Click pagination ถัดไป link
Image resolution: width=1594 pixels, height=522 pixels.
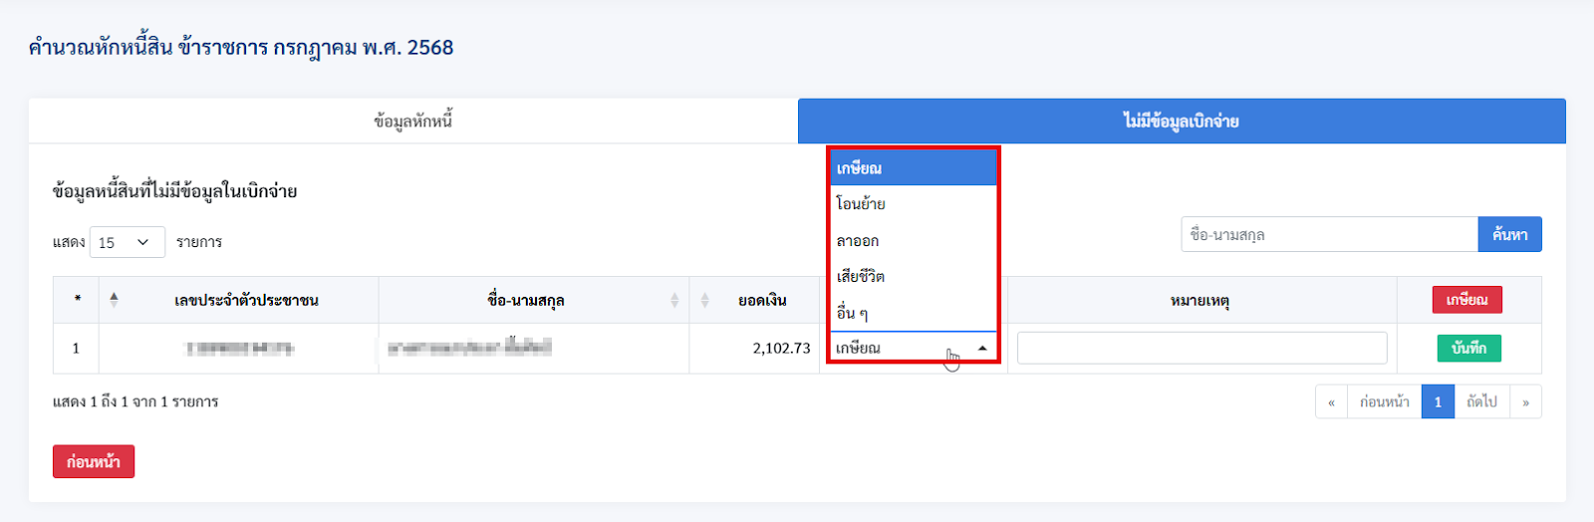click(1481, 402)
